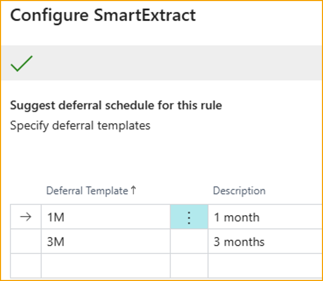Click the 'Specify deferral templates' text
Viewport: 323px width, 281px height.
tap(80, 125)
